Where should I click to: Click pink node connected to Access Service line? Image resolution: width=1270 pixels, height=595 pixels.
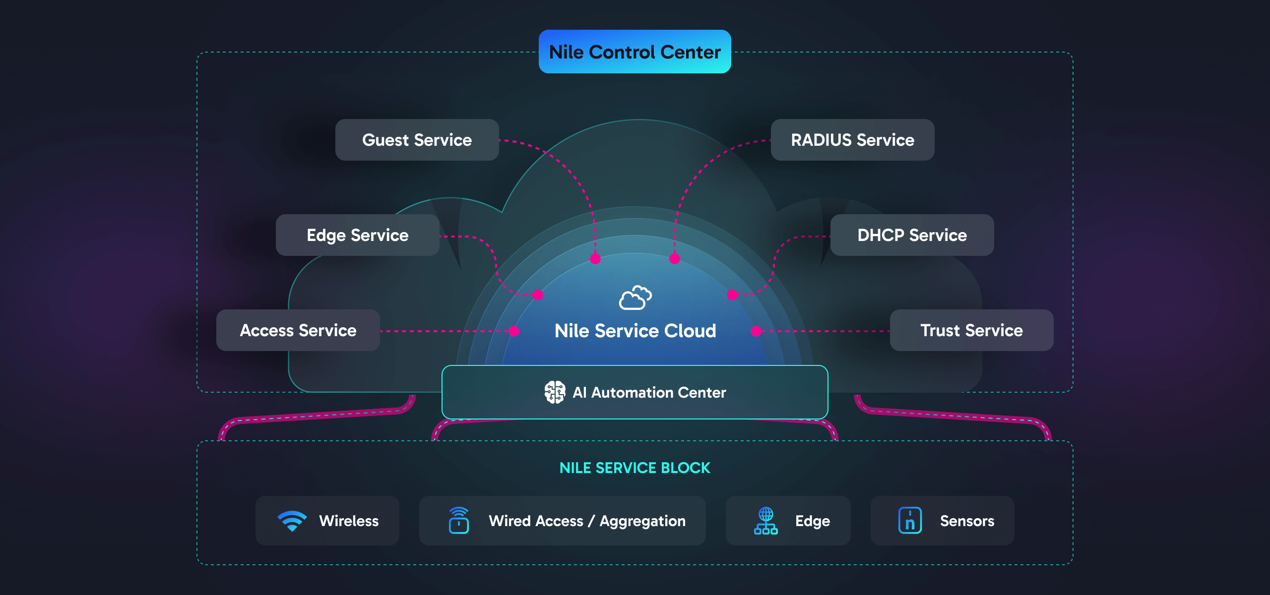click(x=514, y=331)
